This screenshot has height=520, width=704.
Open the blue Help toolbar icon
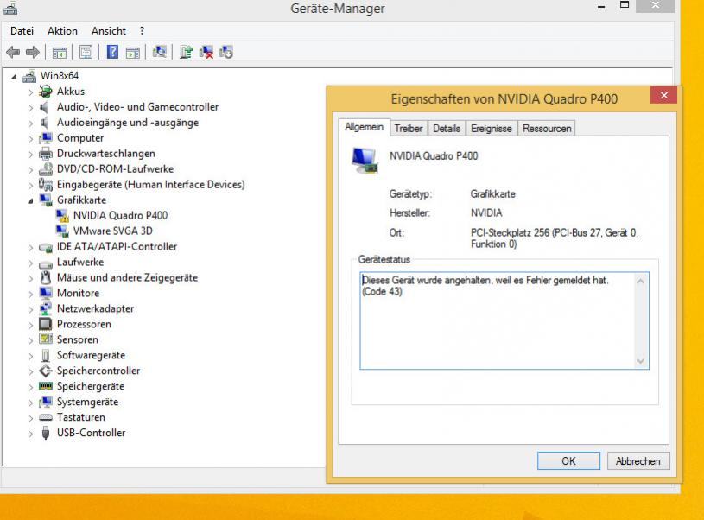(112, 52)
